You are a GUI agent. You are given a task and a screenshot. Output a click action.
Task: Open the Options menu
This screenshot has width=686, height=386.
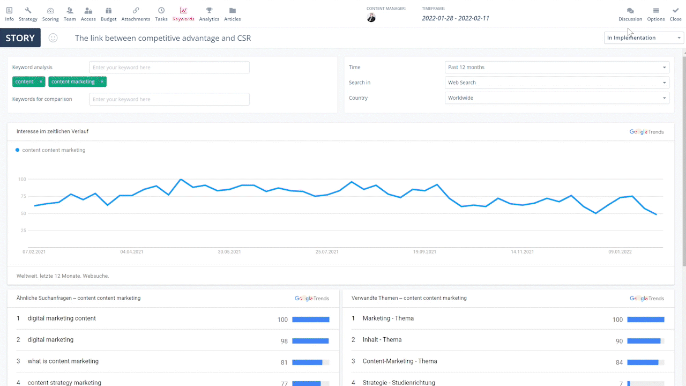655,14
